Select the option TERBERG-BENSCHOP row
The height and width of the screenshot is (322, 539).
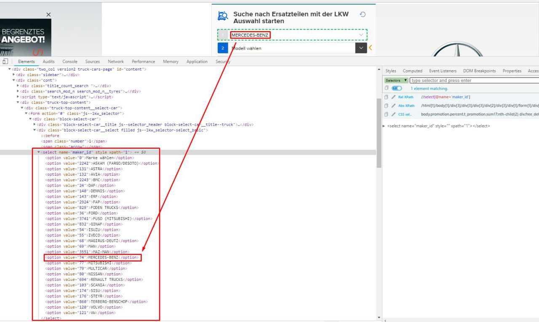(96, 302)
